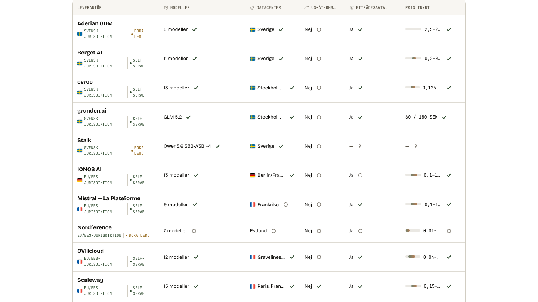Click the checkmark next to Berget AI's 11 modeller

tap(195, 59)
